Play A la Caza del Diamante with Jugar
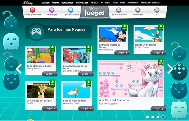The image size is (189, 121). (x=158, y=109)
